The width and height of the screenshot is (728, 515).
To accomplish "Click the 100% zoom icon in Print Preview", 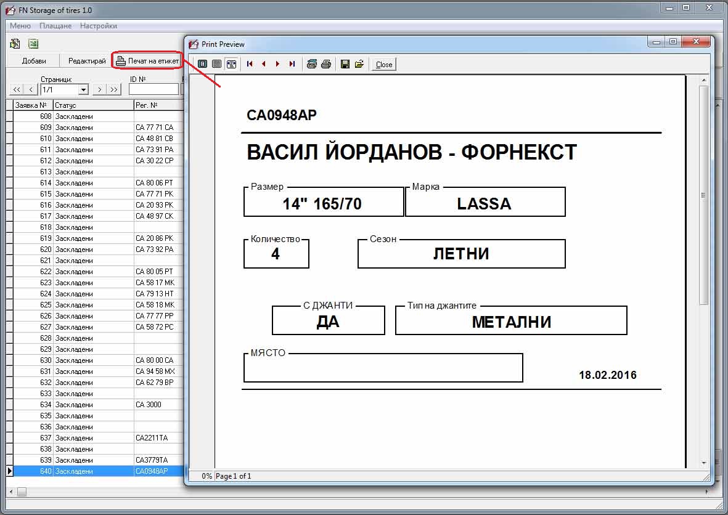I will point(217,64).
